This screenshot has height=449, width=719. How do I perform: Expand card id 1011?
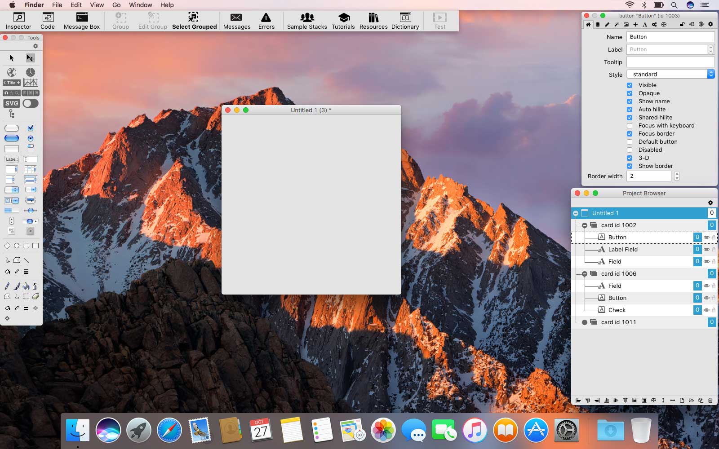click(584, 322)
